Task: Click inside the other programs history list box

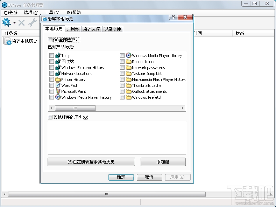Action: click(117, 138)
